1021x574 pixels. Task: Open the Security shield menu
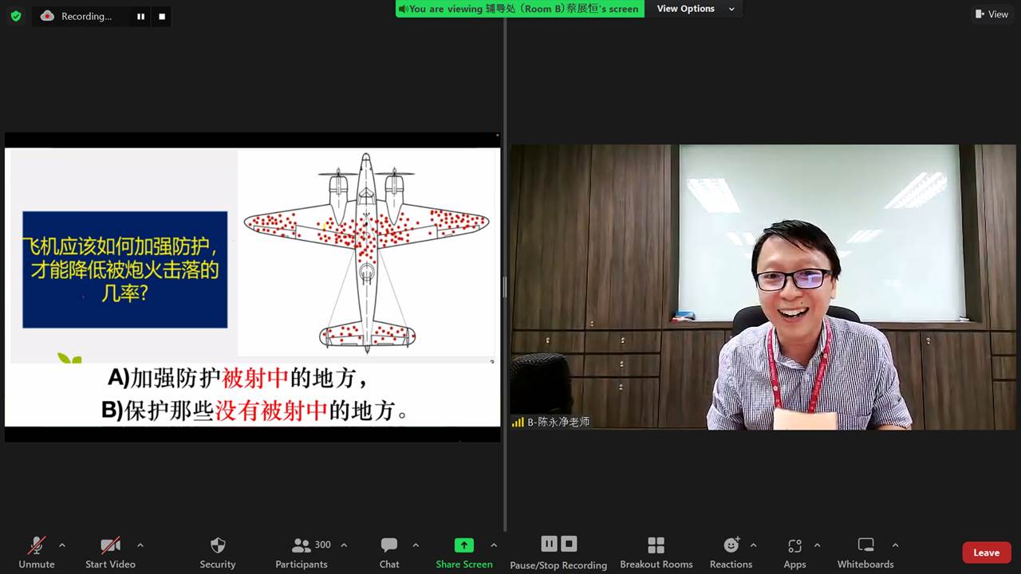pos(218,552)
